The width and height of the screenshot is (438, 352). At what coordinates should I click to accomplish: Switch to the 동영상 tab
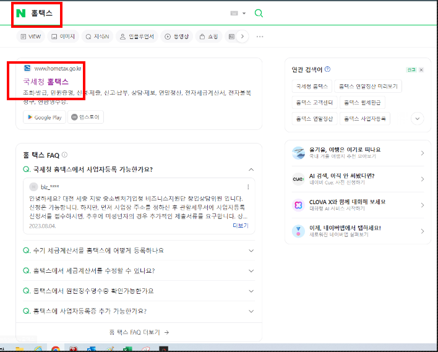176,36
